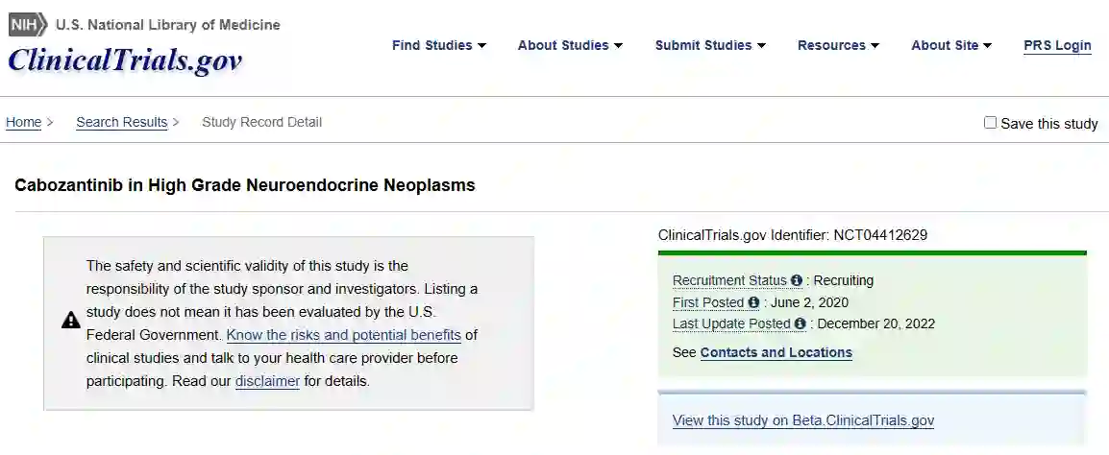Image resolution: width=1109 pixels, height=455 pixels.
Task: Open the About Site menu
Action: coord(951,45)
